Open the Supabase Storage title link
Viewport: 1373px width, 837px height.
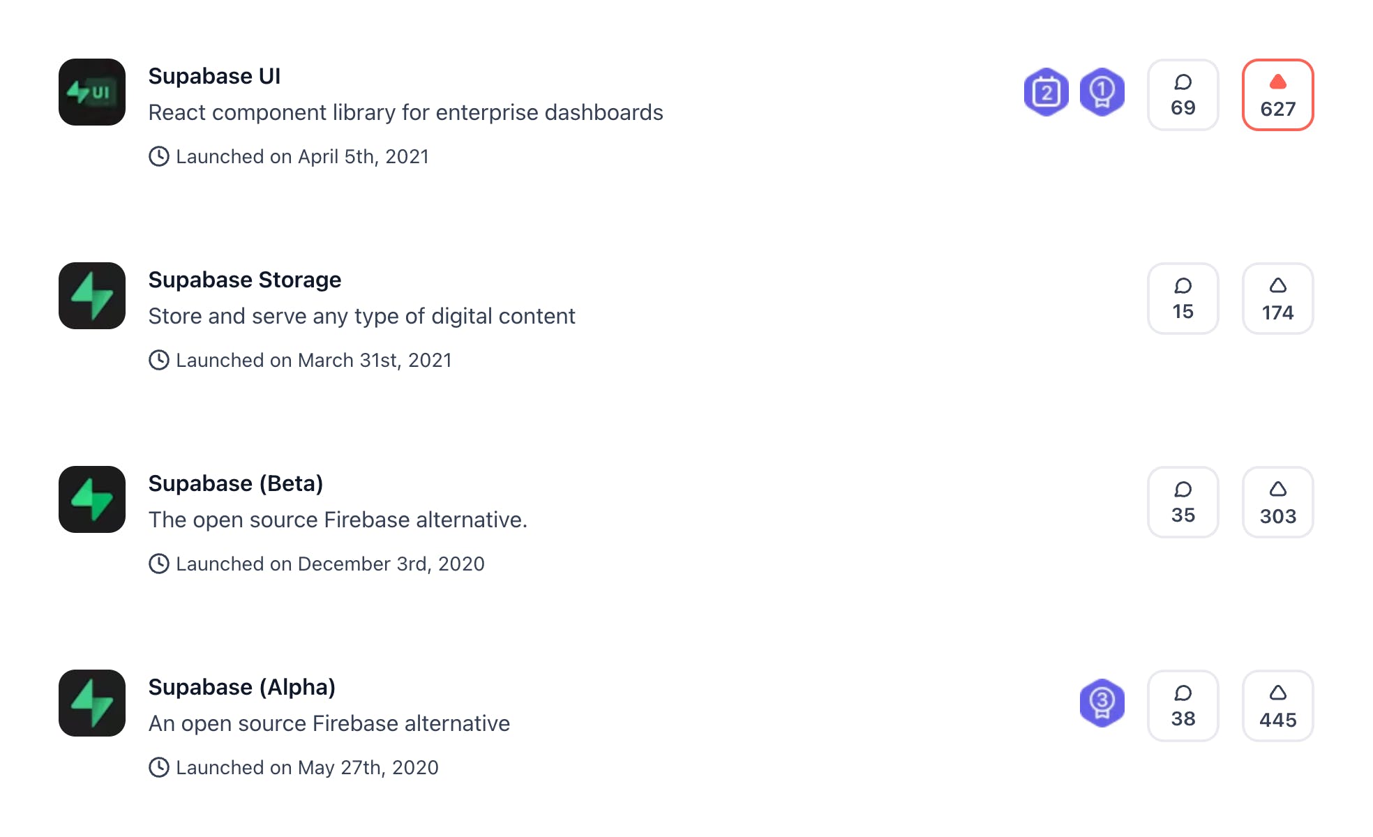(244, 280)
